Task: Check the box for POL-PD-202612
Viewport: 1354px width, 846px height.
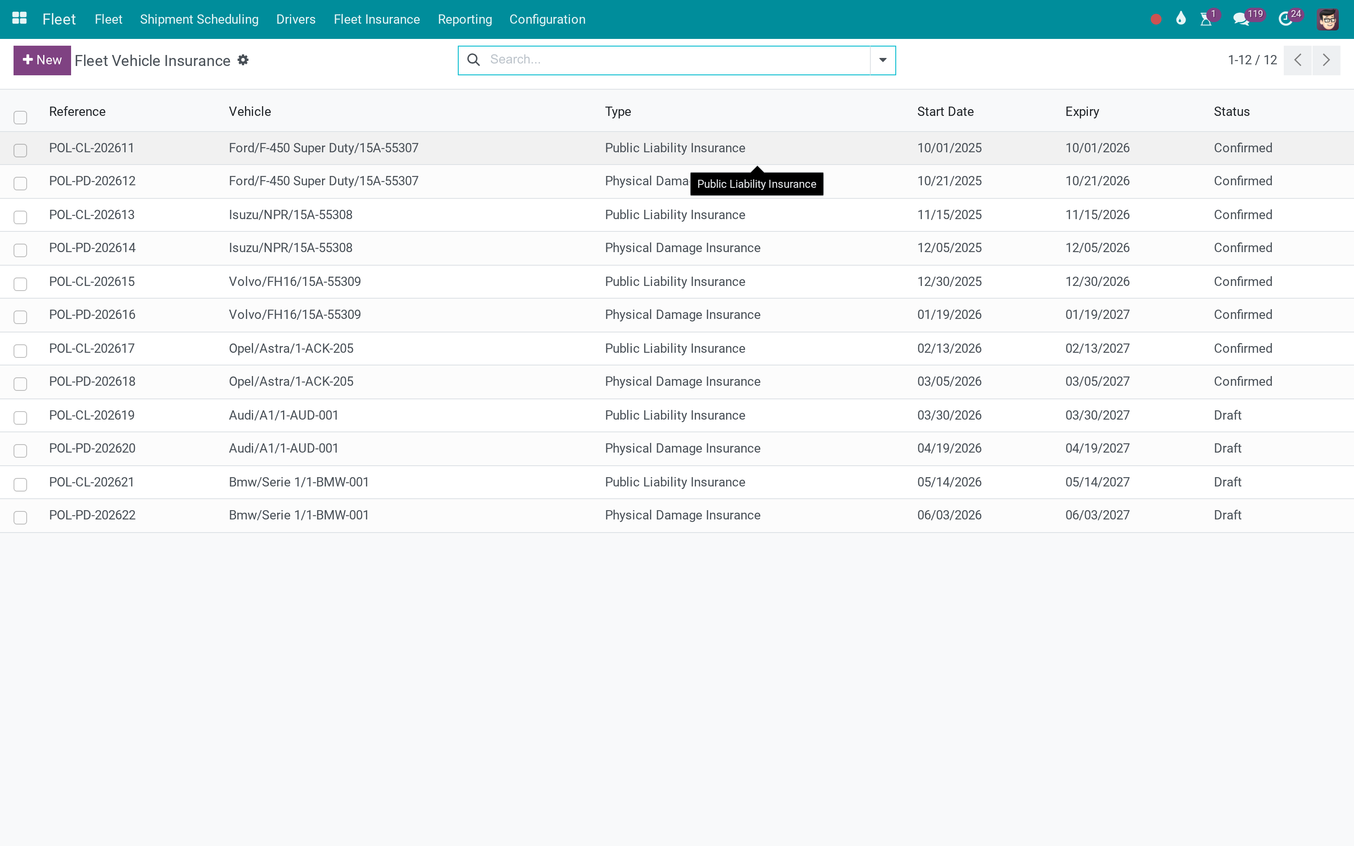Action: pyautogui.click(x=20, y=184)
